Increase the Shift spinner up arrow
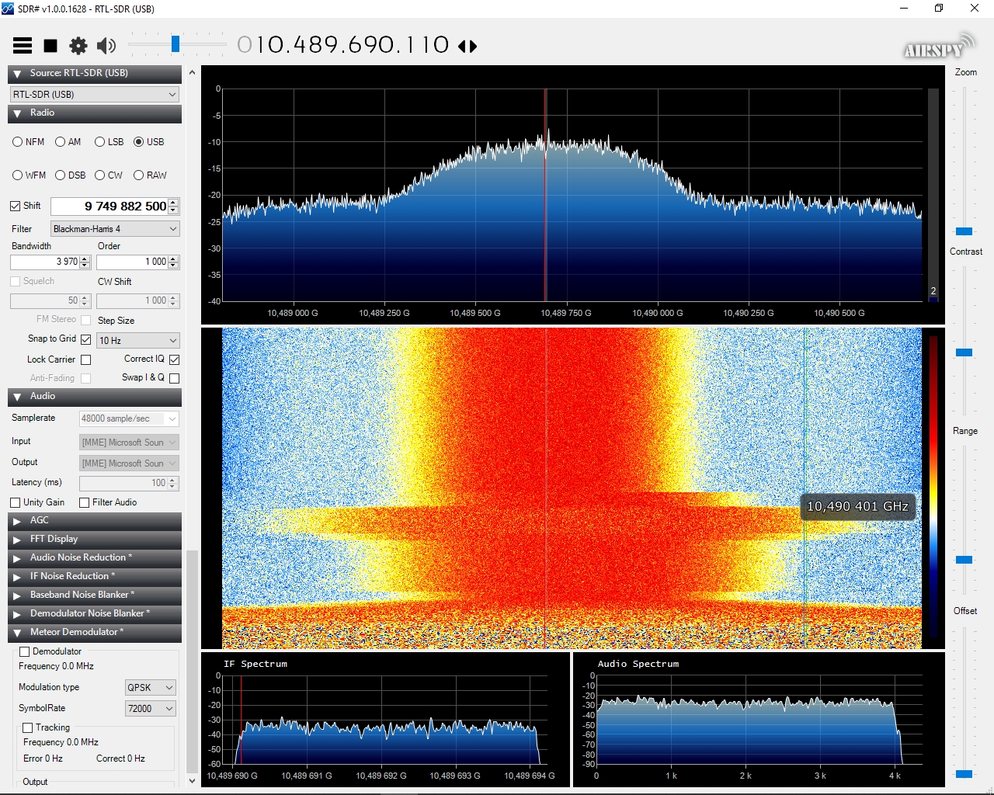The width and height of the screenshot is (994, 795). pos(174,203)
